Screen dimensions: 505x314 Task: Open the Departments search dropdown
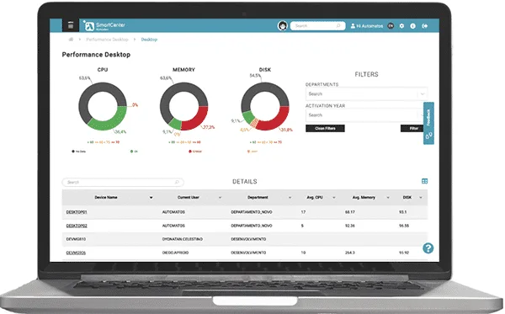pyautogui.click(x=366, y=93)
